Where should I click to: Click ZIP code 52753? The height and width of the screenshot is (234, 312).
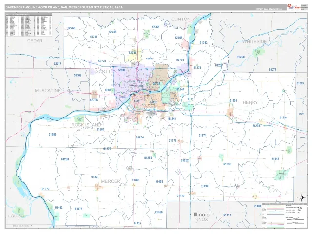pyautogui.click(x=180, y=60)
